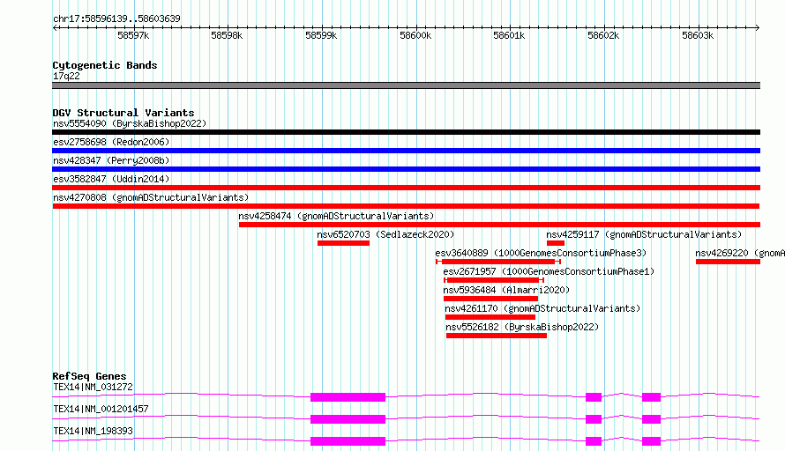Select the nsv4258474 gnomAD label

click(x=336, y=216)
